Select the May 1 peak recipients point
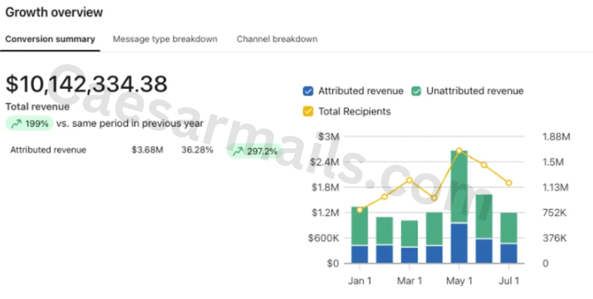Image resolution: width=593 pixels, height=299 pixels. (x=459, y=151)
